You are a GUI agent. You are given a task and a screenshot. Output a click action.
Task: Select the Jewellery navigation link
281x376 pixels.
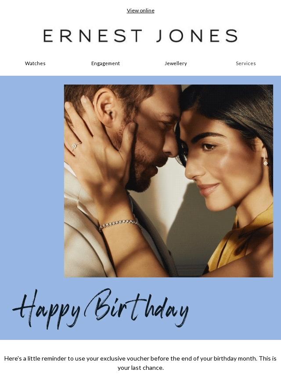click(176, 63)
